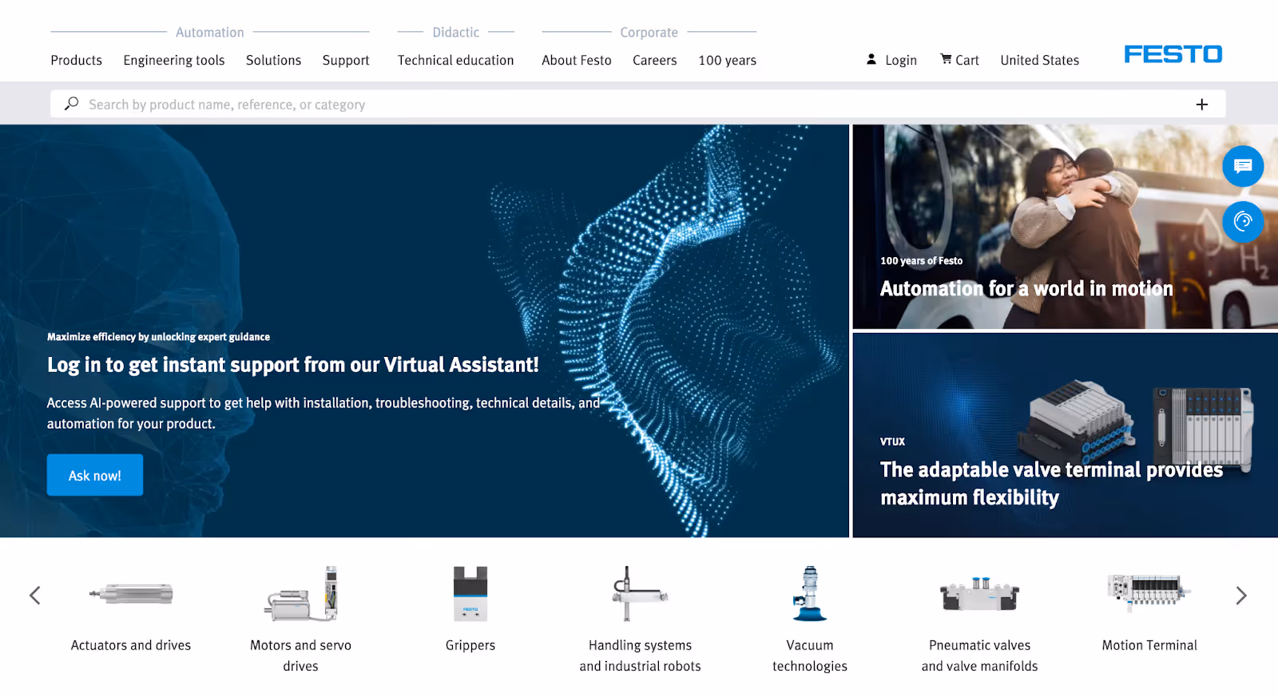Open the 100 years menu item

click(x=728, y=61)
